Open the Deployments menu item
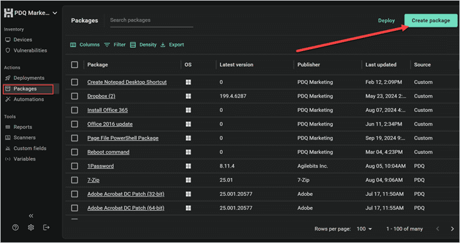The image size is (460, 243). click(x=29, y=78)
